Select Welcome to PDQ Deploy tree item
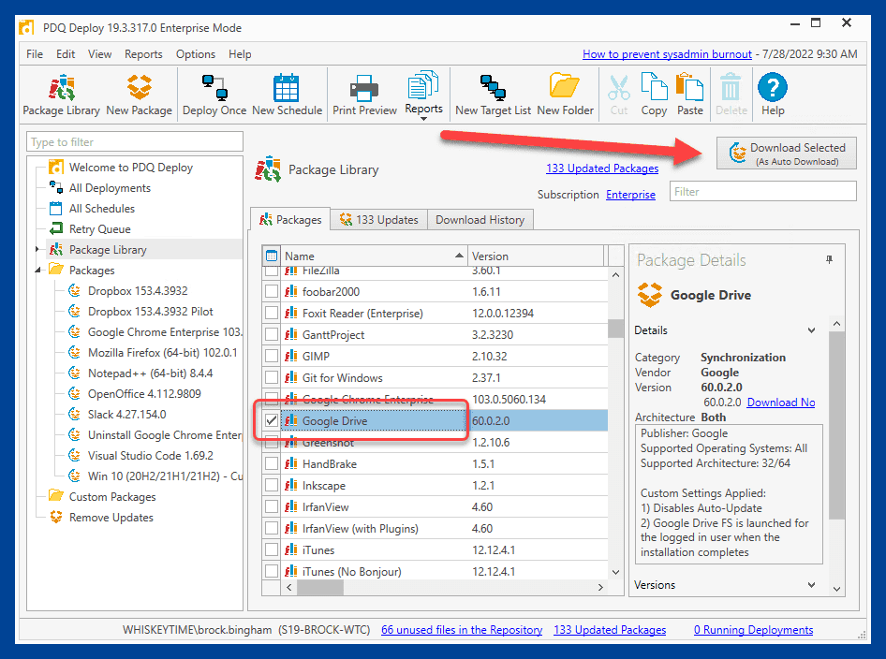Screen dimensions: 886x659 click(x=131, y=168)
